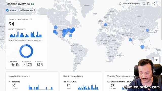Image resolution: width=162 pixels, height=91 pixels.
Task: Click the user bubble near Indonesia
Action: 142,47
